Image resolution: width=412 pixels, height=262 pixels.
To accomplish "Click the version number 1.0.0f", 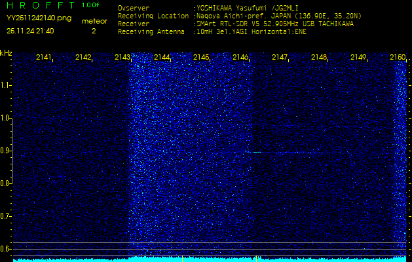I will pyautogui.click(x=90, y=5).
